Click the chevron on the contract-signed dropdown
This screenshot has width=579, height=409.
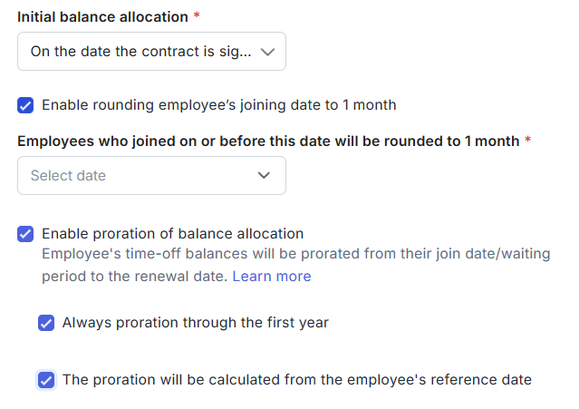[x=267, y=52]
